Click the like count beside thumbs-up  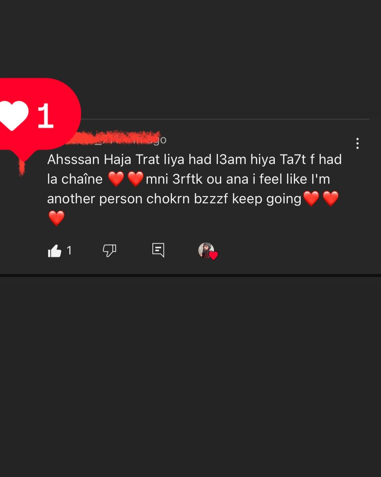69,250
